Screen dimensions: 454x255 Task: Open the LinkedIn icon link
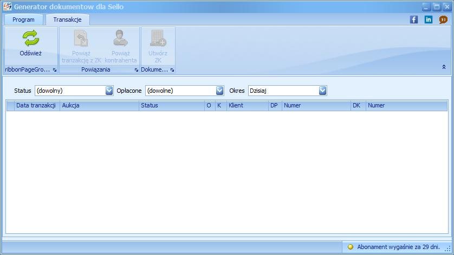coord(428,20)
